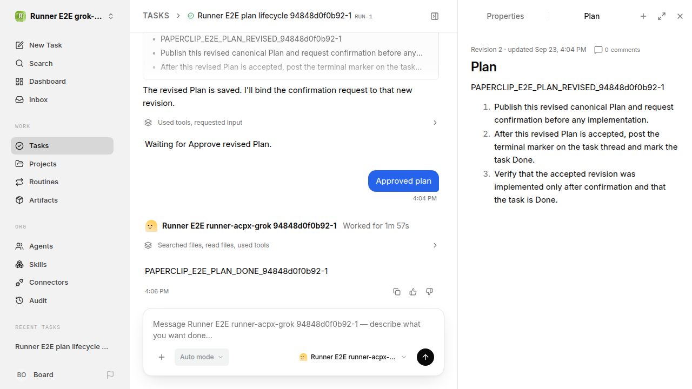Viewport: 692px width, 389px height.
Task: Expand 'Searched files, read files, used tools'
Action: (291, 245)
